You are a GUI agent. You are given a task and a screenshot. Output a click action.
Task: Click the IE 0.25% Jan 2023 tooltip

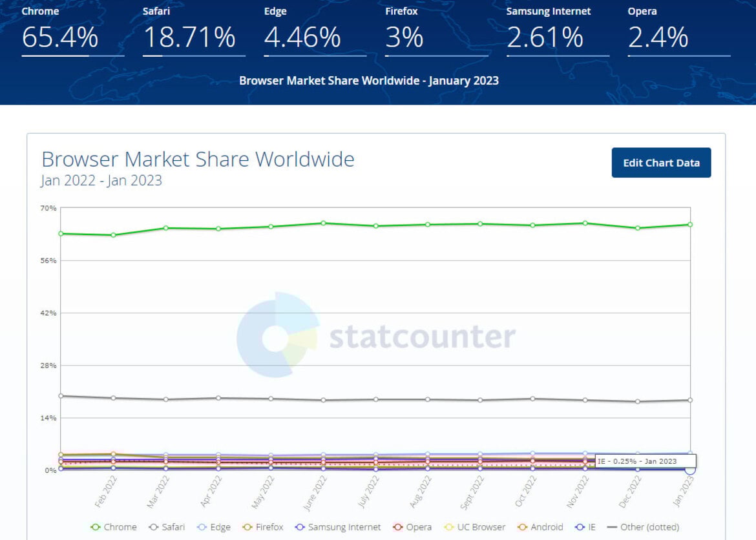click(x=646, y=461)
